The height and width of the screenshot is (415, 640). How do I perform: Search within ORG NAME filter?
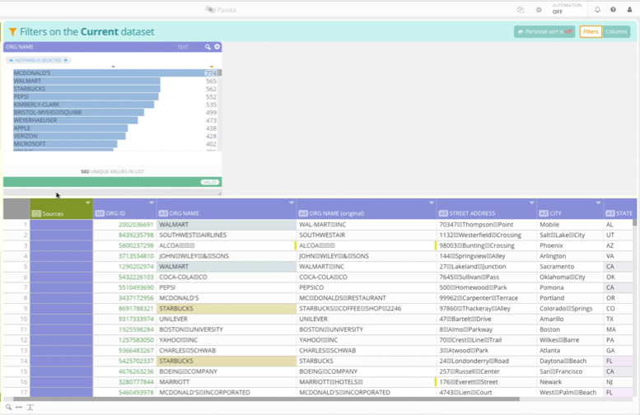pos(208,47)
